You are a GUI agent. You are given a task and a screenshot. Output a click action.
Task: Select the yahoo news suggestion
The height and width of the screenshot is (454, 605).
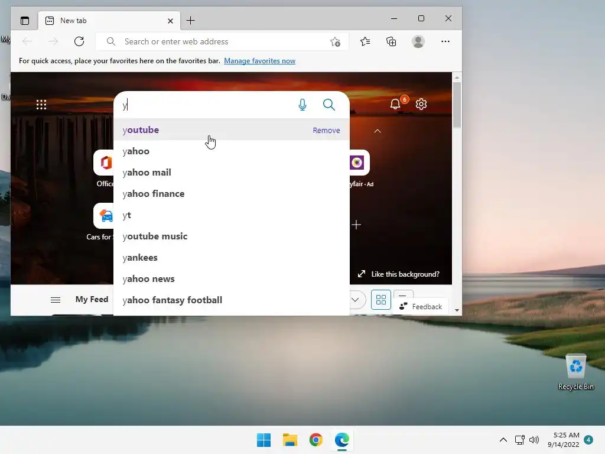(x=232, y=278)
